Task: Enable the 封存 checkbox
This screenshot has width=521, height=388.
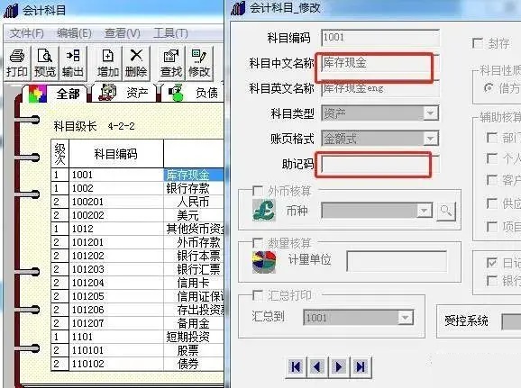Action: 478,43
